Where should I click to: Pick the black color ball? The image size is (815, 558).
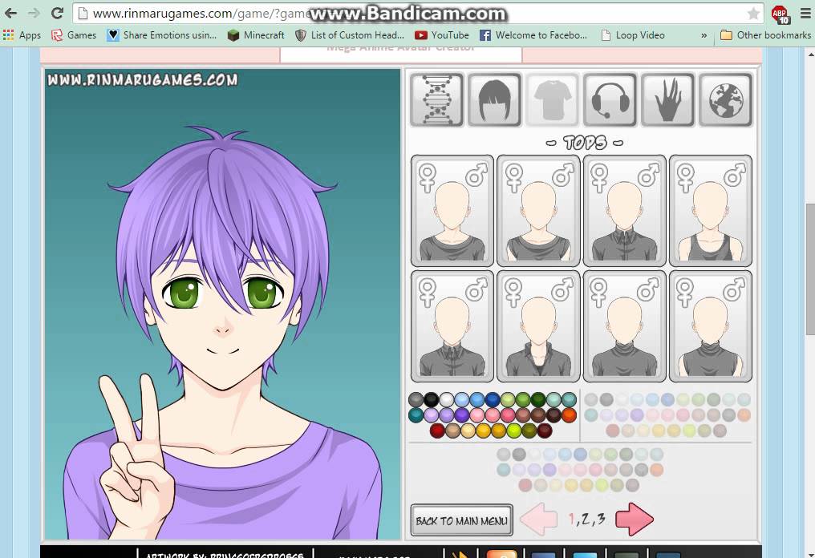tap(431, 399)
